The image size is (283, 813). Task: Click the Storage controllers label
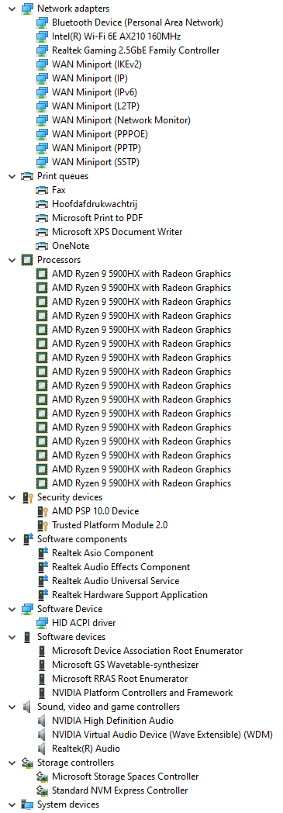(75, 763)
